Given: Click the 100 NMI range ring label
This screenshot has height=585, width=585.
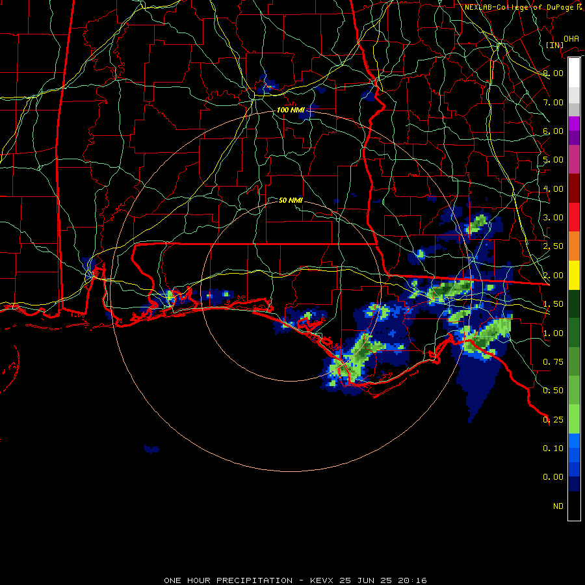Looking at the screenshot, I should (x=291, y=110).
